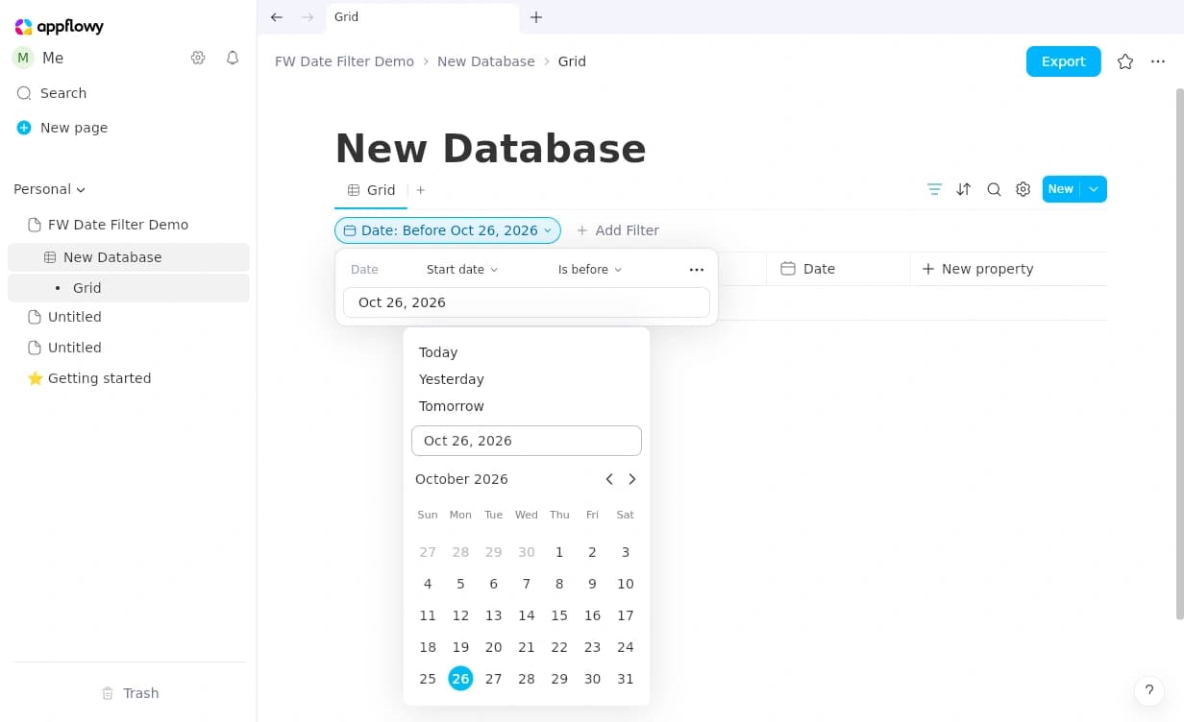Choose Yesterday quick option

[527, 379]
